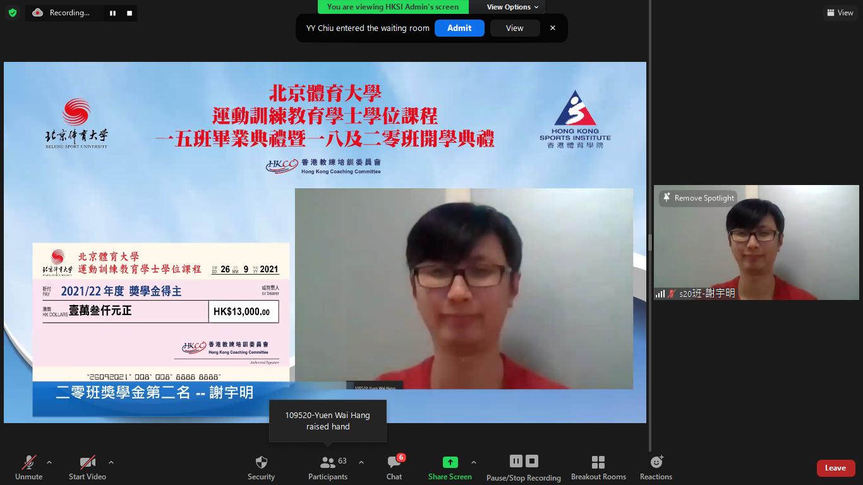The image size is (863, 485).
Task: Open the Security menu
Action: pyautogui.click(x=261, y=468)
